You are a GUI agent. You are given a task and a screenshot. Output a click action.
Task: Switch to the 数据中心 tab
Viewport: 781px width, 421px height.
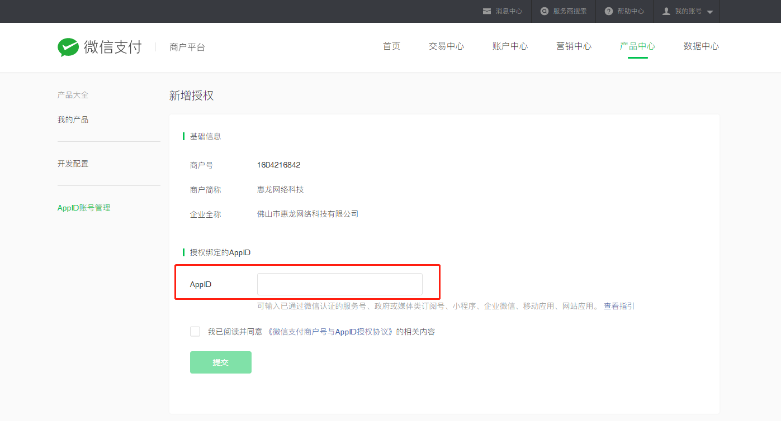click(701, 46)
